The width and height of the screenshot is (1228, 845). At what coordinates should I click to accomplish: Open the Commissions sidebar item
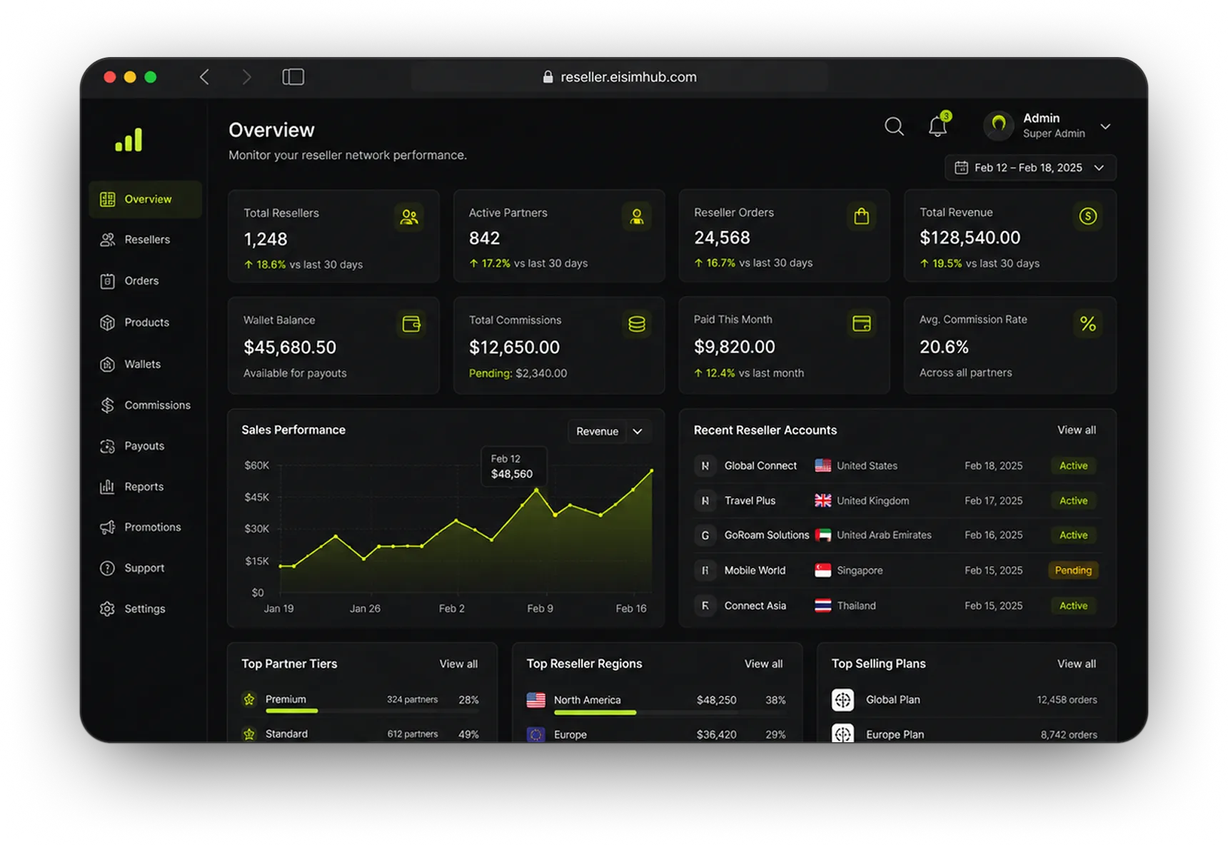[146, 405]
